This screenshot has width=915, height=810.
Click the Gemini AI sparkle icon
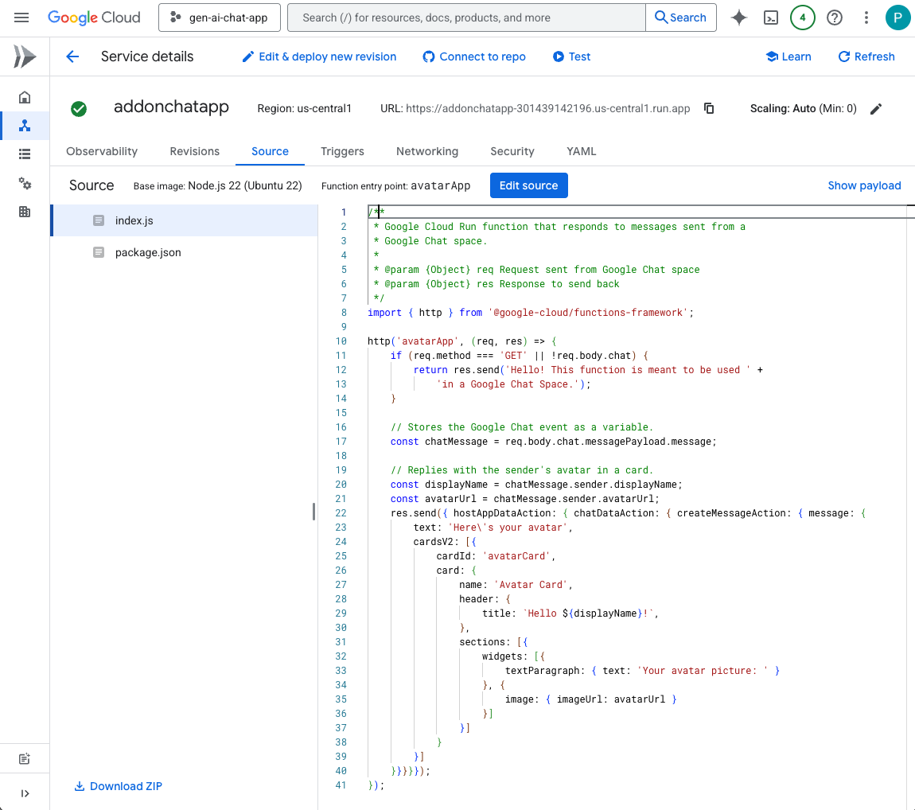click(x=739, y=18)
